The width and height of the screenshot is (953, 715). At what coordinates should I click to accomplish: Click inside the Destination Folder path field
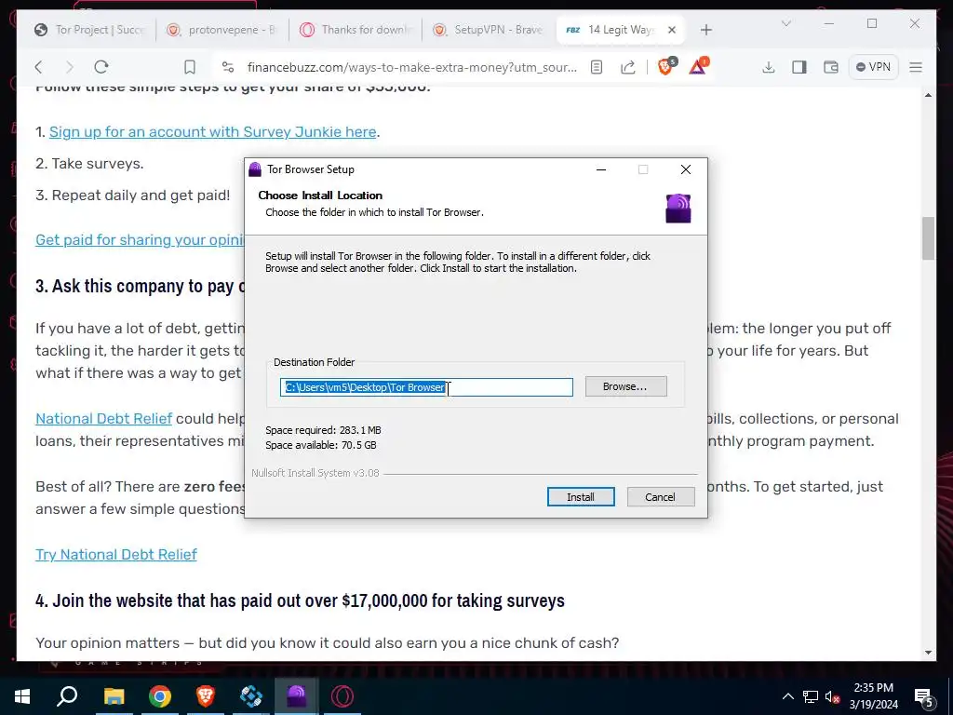point(426,387)
